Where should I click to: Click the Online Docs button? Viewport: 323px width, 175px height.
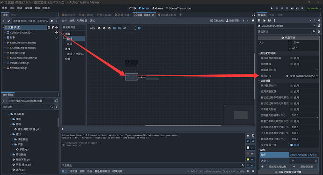[217, 21]
